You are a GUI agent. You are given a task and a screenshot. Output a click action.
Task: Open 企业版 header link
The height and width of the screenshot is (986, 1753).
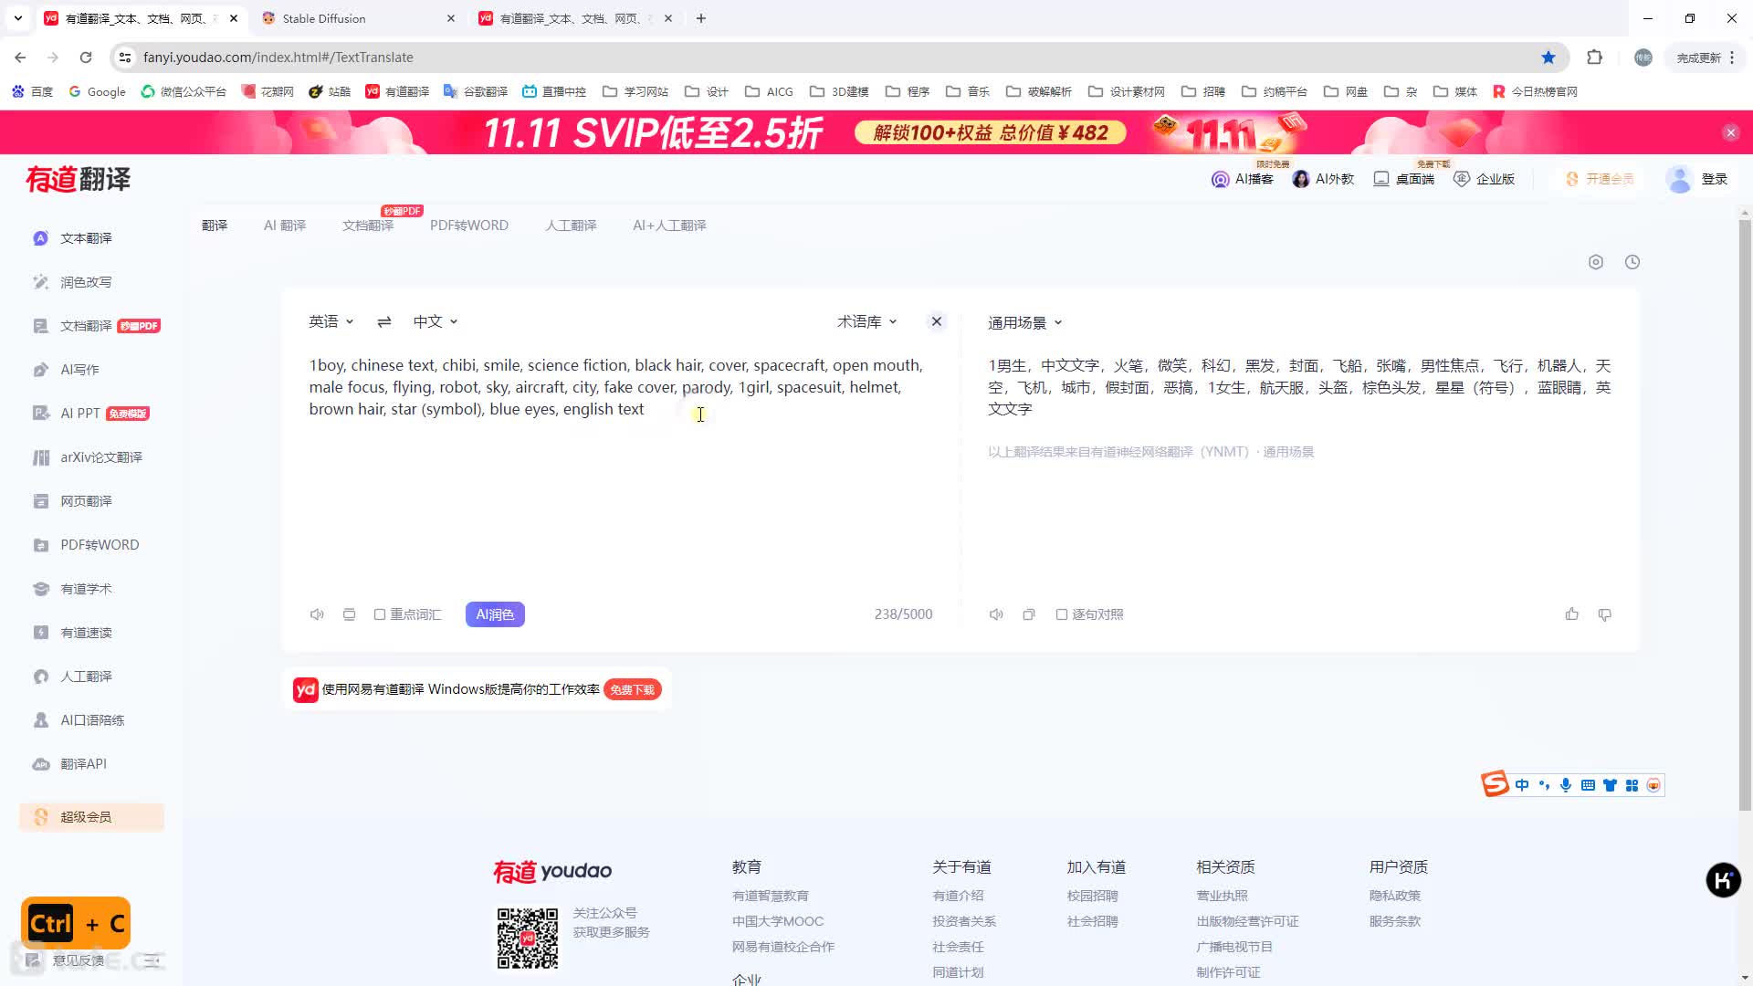tap(1485, 179)
